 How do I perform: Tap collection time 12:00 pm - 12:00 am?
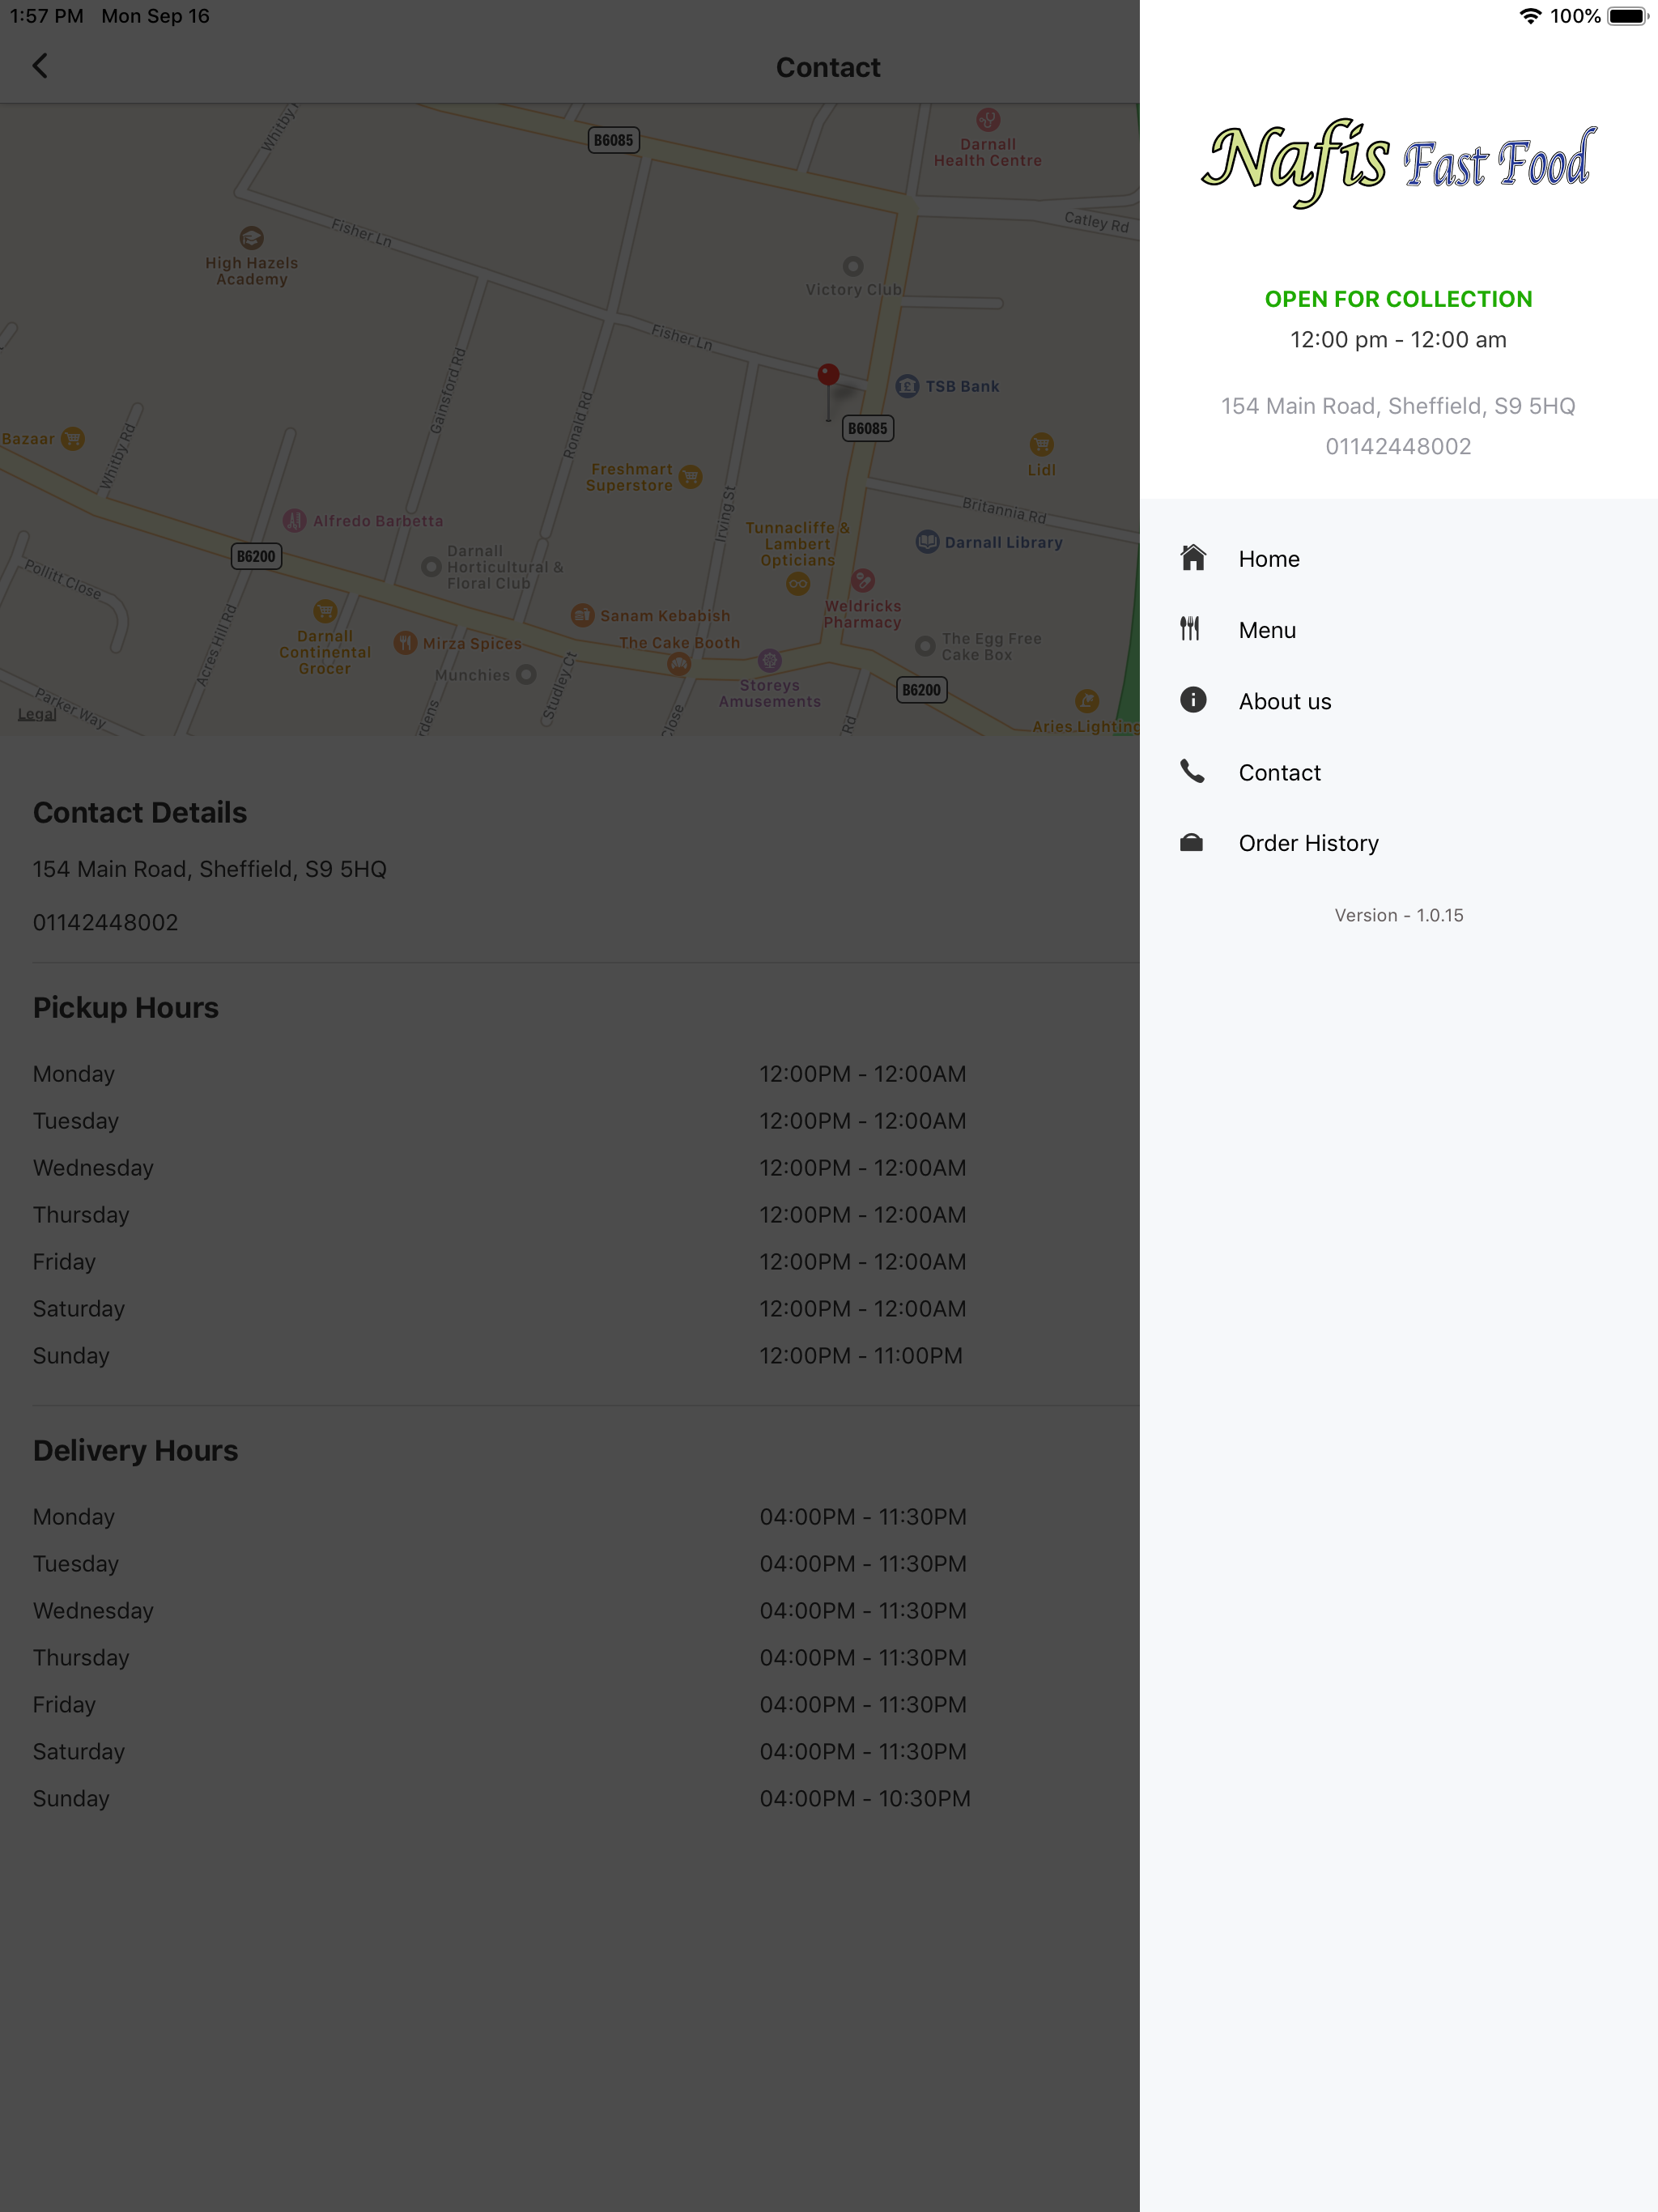click(1398, 339)
